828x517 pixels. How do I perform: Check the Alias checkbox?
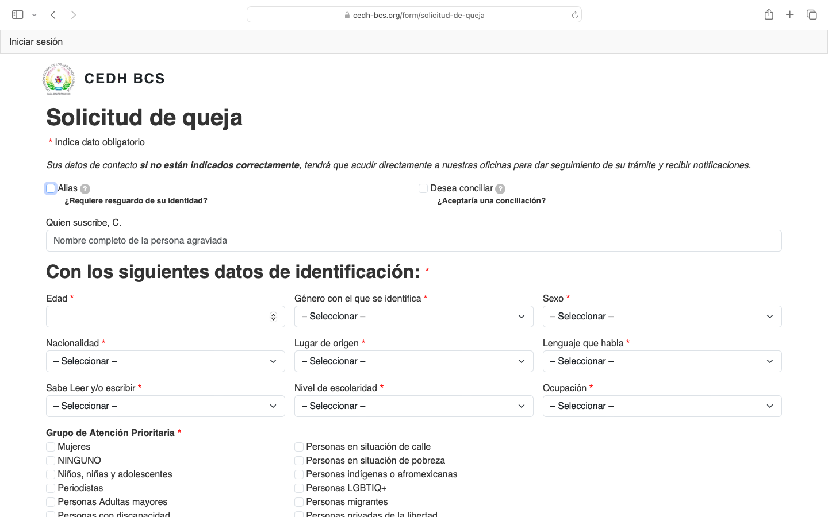(x=51, y=188)
